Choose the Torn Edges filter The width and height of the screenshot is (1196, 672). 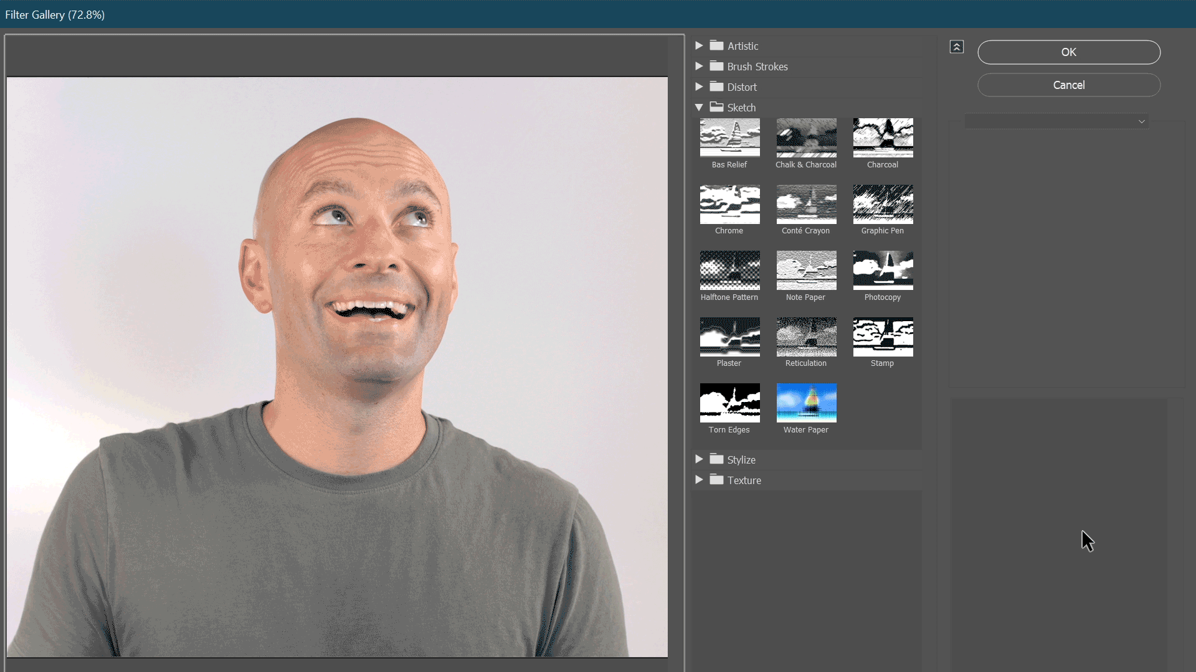pos(729,403)
